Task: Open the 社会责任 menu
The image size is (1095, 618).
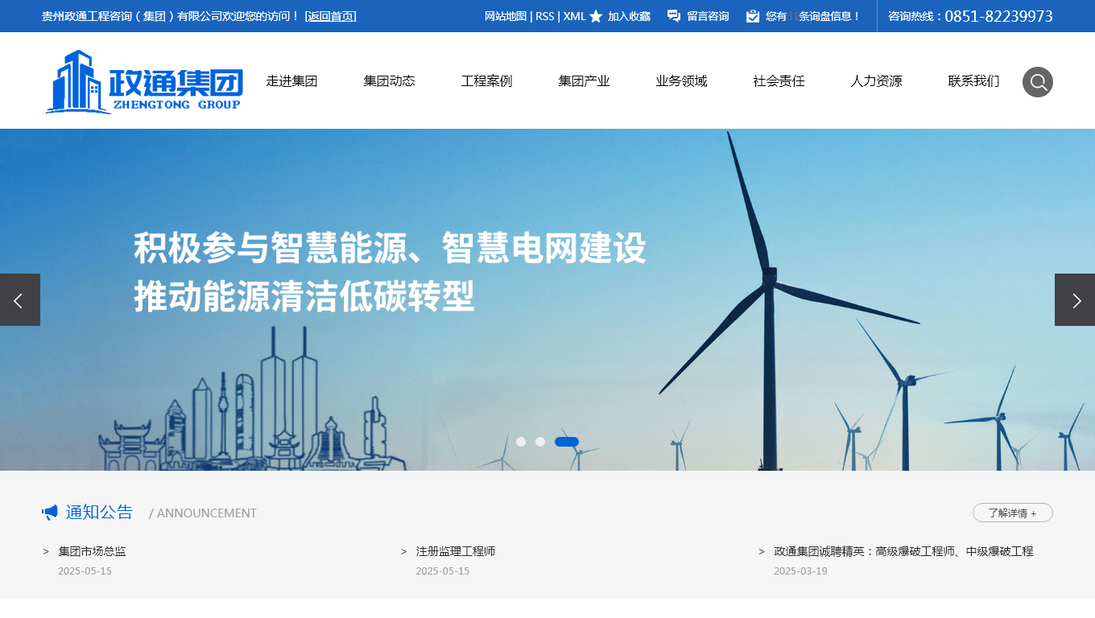Action: [779, 80]
